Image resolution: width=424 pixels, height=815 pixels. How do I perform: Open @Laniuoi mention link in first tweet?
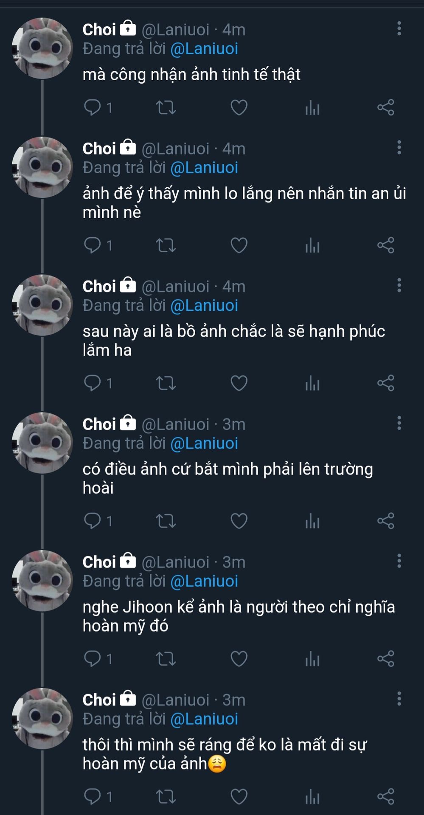[x=204, y=49]
